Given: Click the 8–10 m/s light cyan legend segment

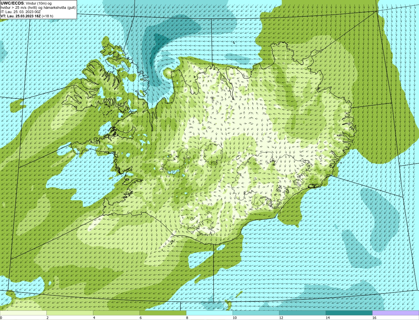Looking at the screenshot, I should pos(209,313).
